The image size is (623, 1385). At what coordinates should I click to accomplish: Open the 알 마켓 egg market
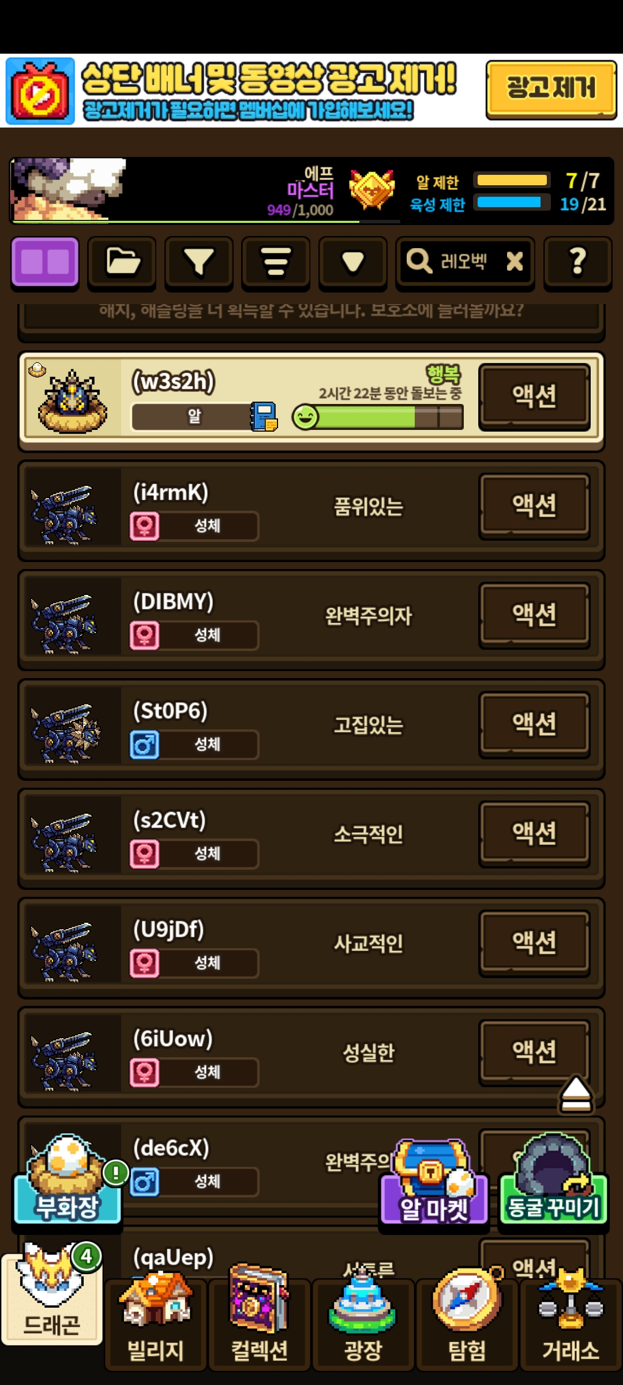click(433, 1182)
